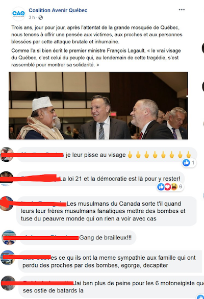Click the like reaction under the last comment

pos(200,297)
